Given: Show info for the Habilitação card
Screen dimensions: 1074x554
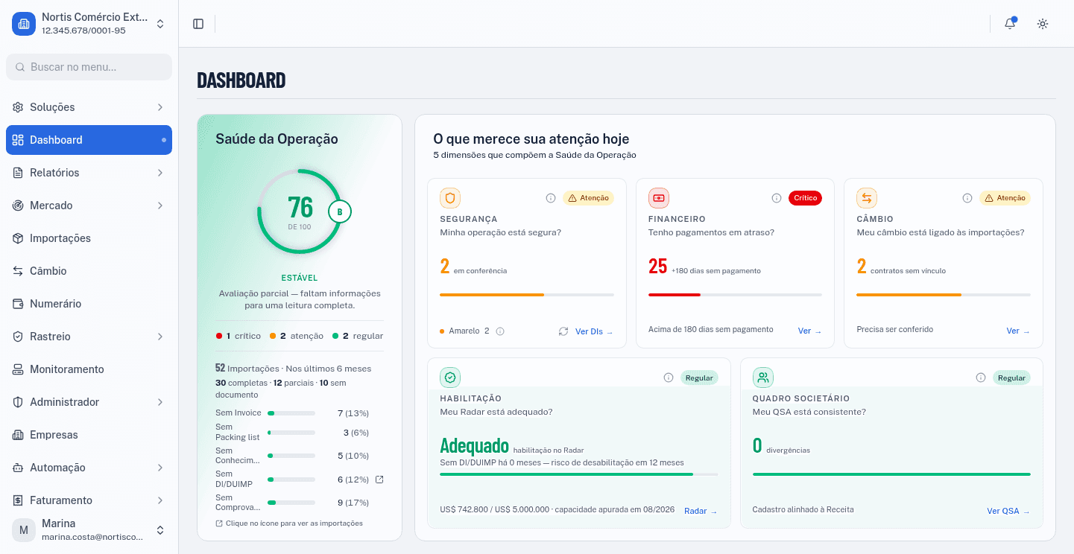Looking at the screenshot, I should pyautogui.click(x=669, y=378).
